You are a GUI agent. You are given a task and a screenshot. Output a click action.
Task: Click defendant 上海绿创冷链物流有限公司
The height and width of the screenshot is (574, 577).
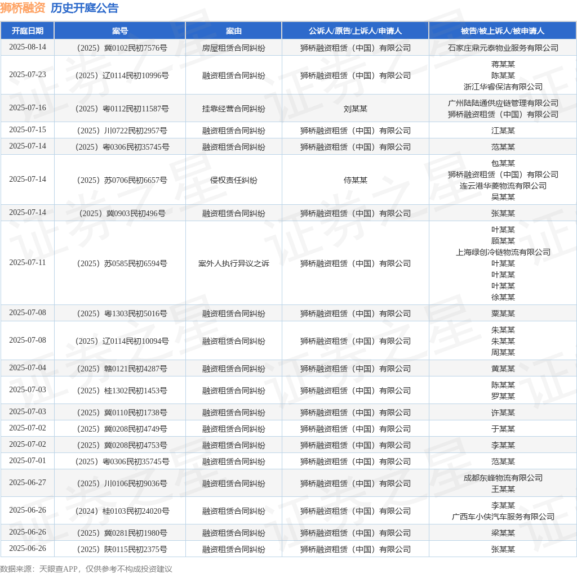pyautogui.click(x=503, y=252)
